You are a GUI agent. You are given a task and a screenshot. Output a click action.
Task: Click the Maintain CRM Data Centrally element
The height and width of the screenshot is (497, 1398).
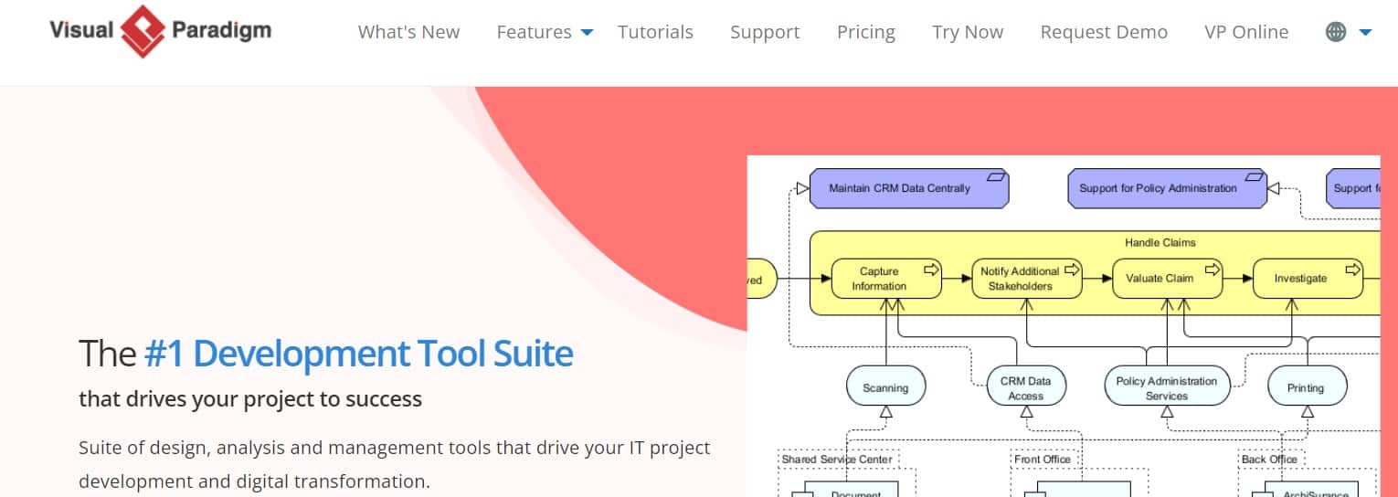pos(909,188)
